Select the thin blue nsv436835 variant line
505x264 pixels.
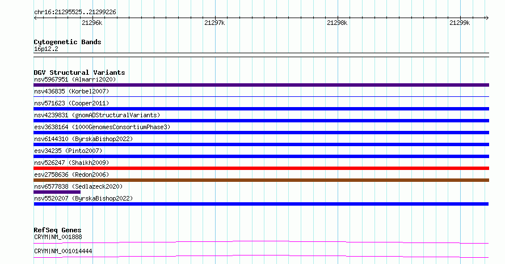[x=261, y=96]
